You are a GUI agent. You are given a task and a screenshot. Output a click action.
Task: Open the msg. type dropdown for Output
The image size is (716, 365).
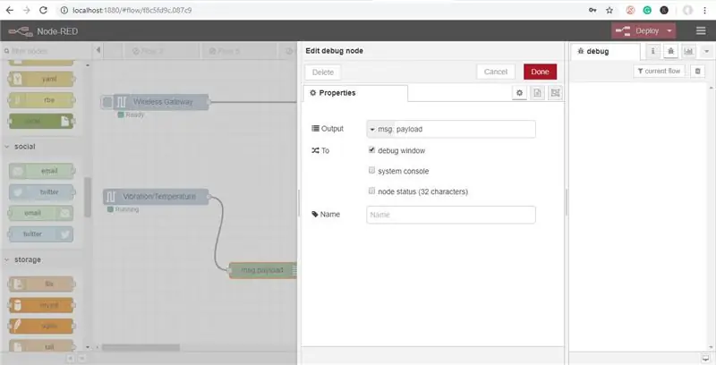(379, 129)
